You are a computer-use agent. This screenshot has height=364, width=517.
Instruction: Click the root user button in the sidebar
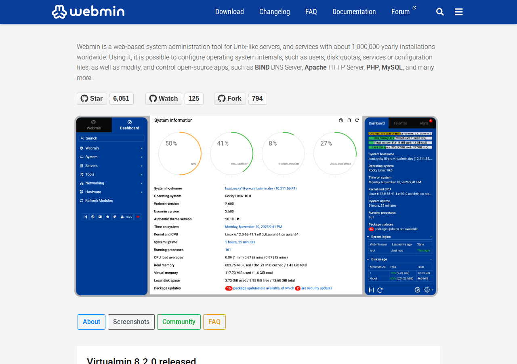tap(126, 217)
